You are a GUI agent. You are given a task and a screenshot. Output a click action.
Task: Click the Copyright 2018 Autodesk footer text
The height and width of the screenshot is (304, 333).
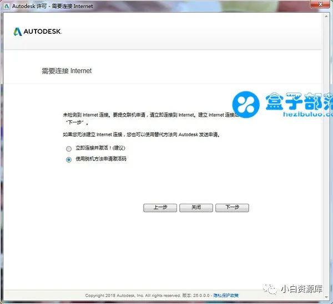click(x=133, y=295)
